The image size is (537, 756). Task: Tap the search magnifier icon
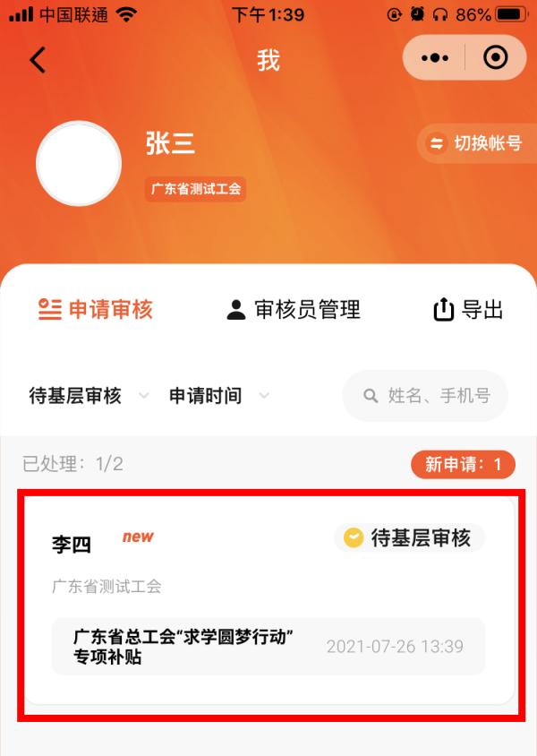(371, 396)
